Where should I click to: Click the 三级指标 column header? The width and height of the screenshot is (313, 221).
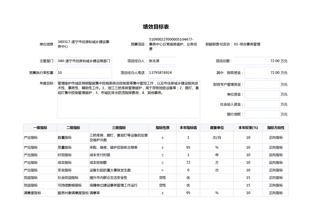pos(119,128)
